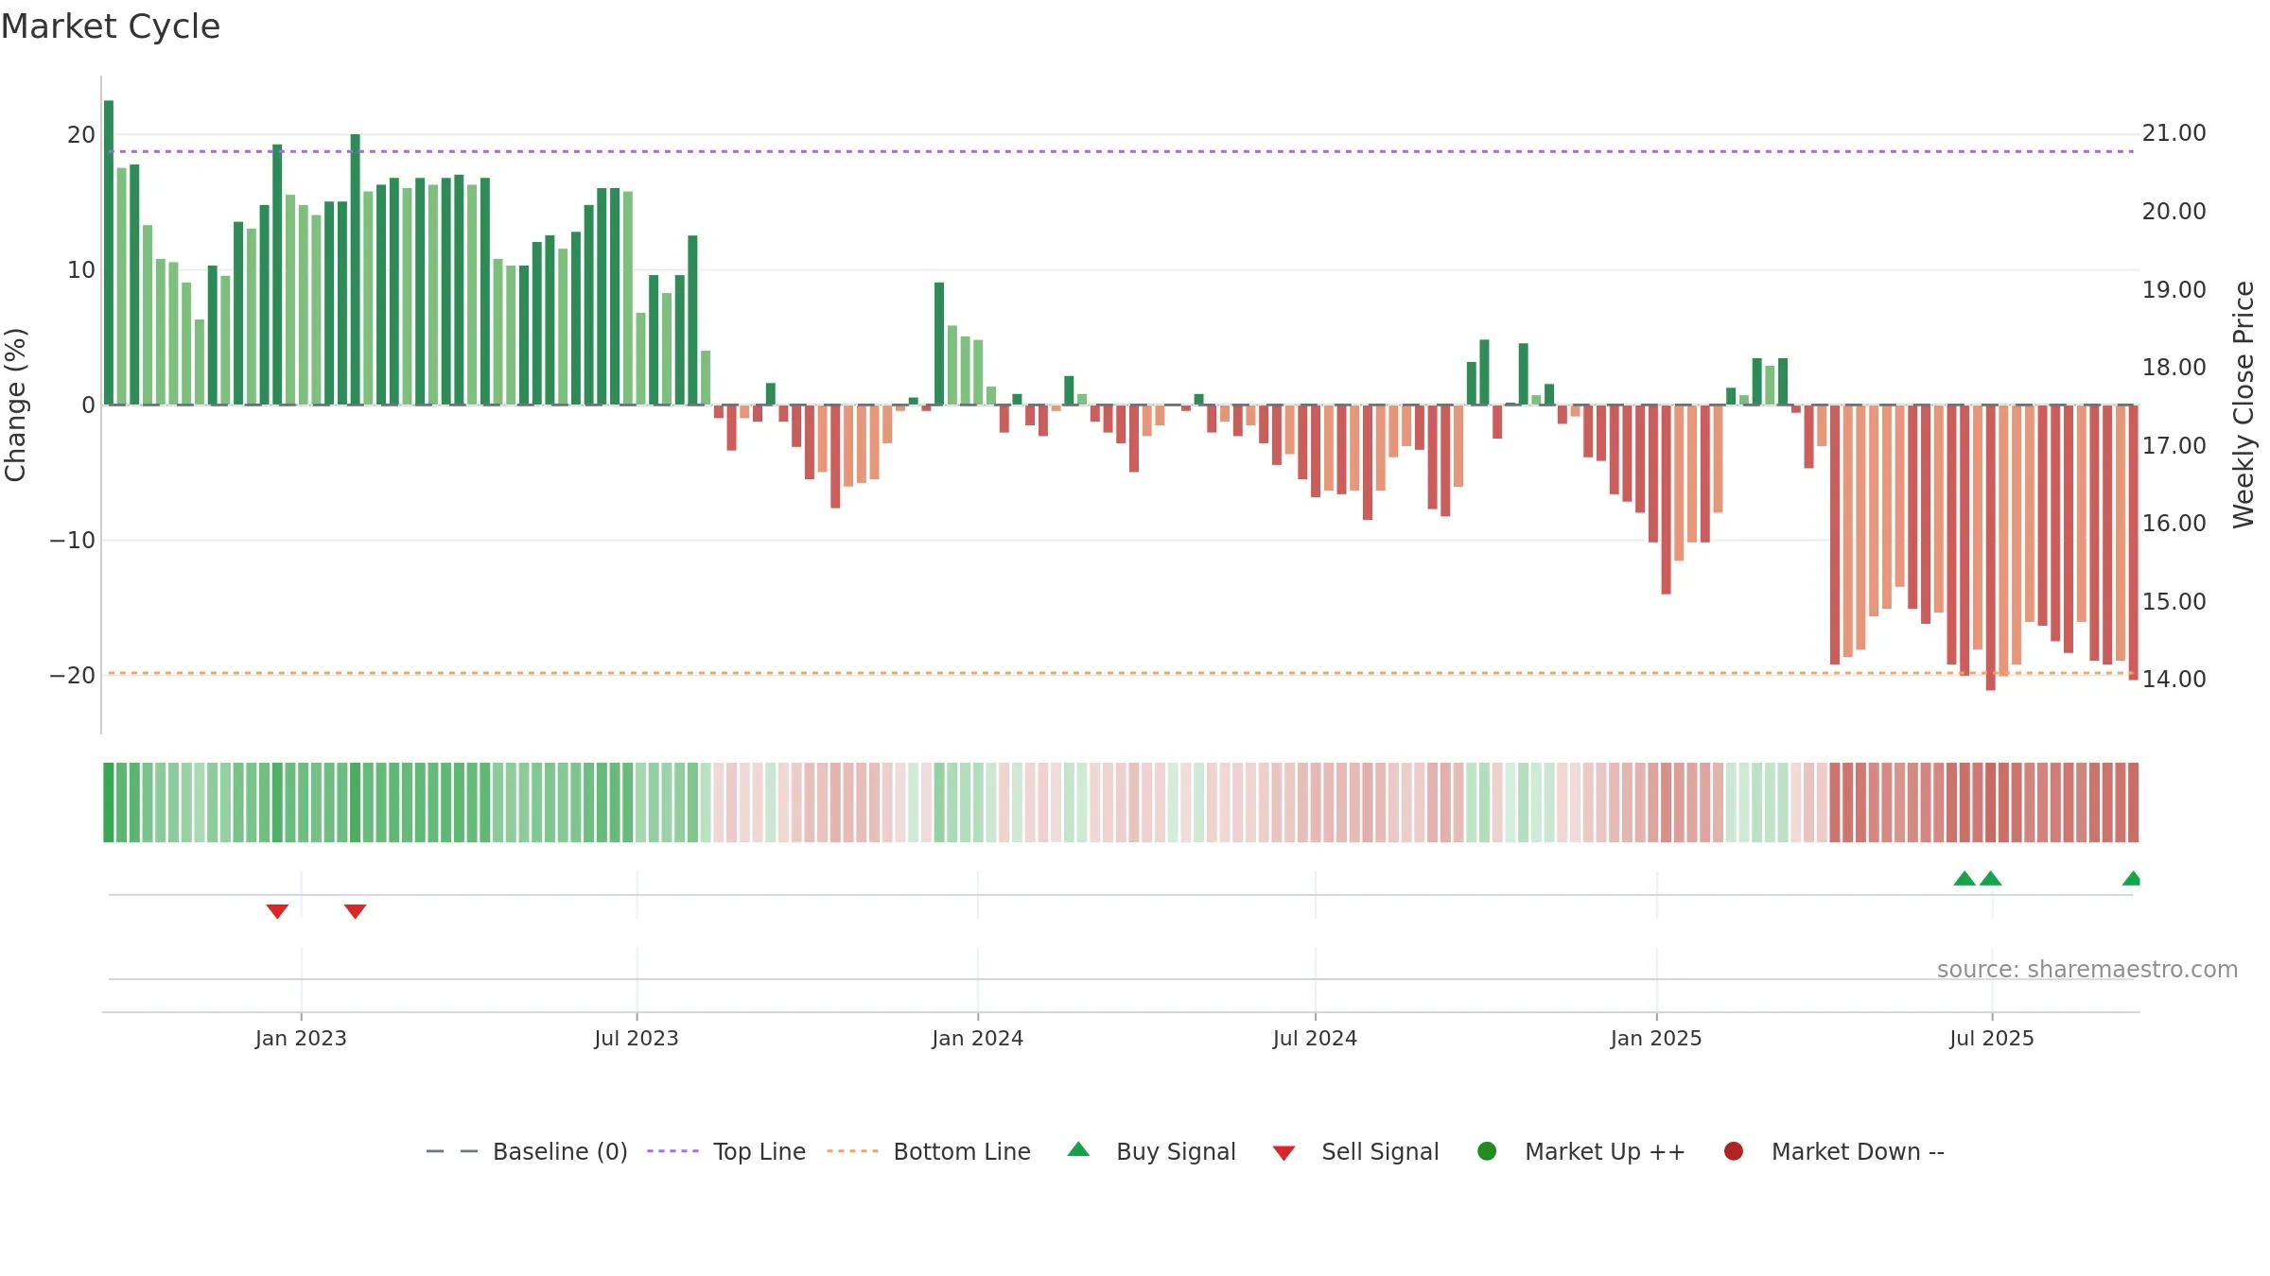Click the green Buy Signal triangle icon in legend

tap(1078, 1149)
